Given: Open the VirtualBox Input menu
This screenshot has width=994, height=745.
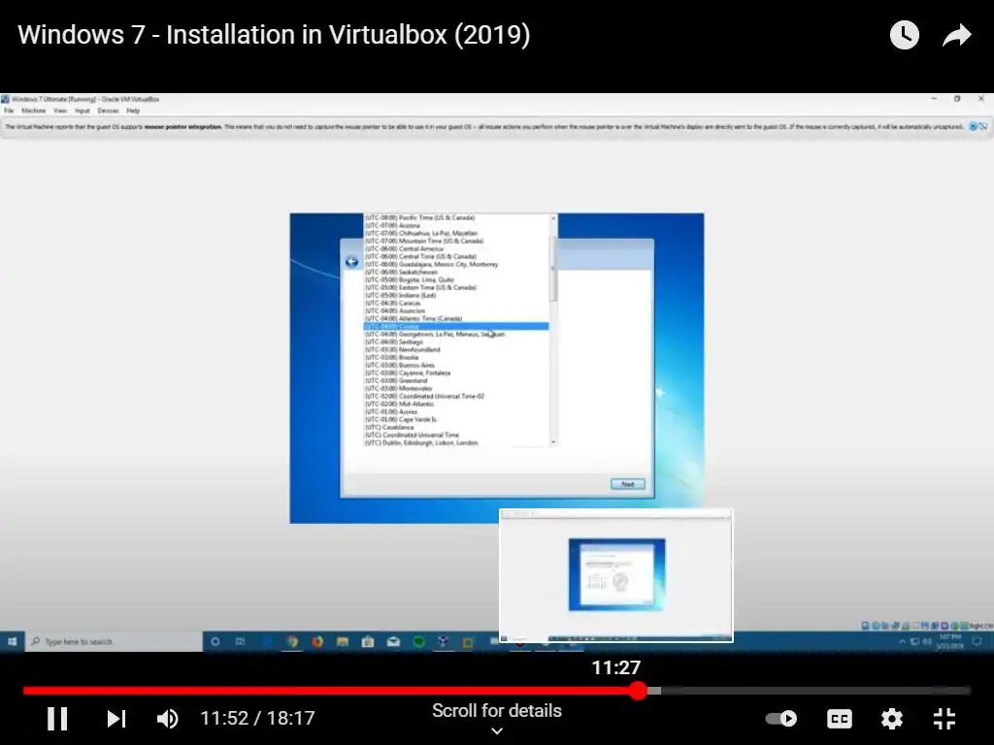Looking at the screenshot, I should (83, 111).
